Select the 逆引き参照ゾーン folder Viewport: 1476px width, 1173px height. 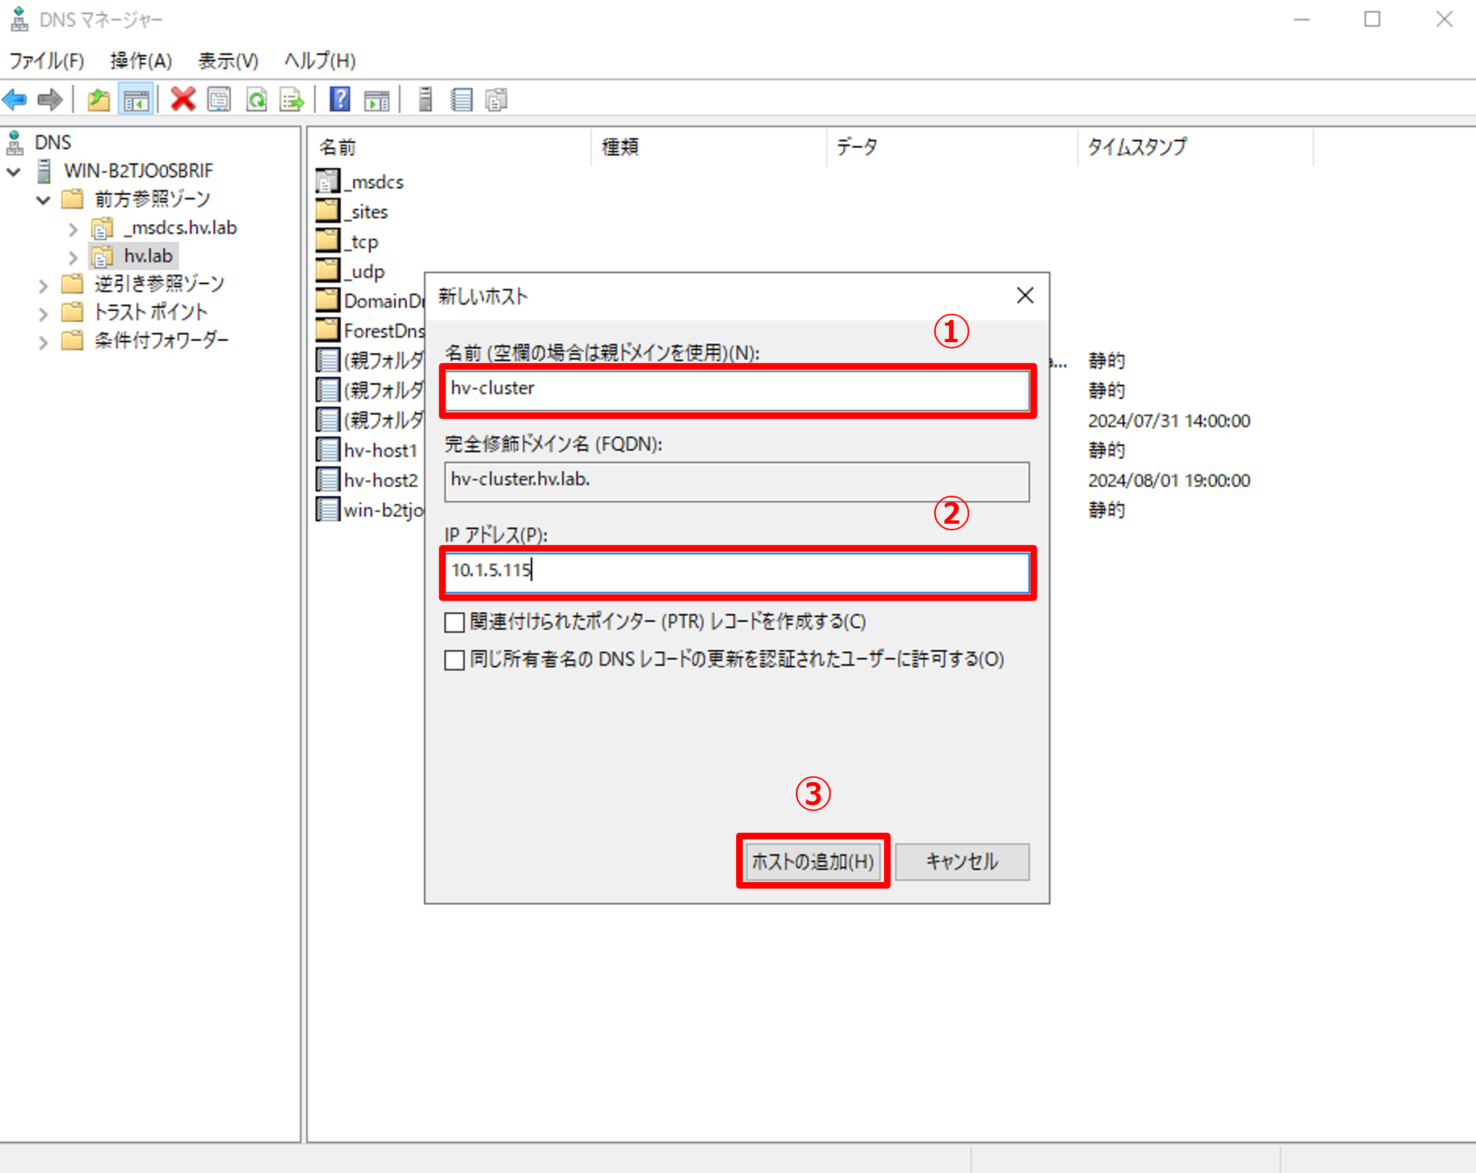coord(160,283)
